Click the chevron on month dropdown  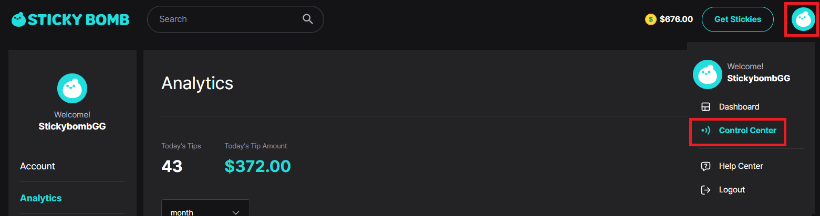pos(236,212)
